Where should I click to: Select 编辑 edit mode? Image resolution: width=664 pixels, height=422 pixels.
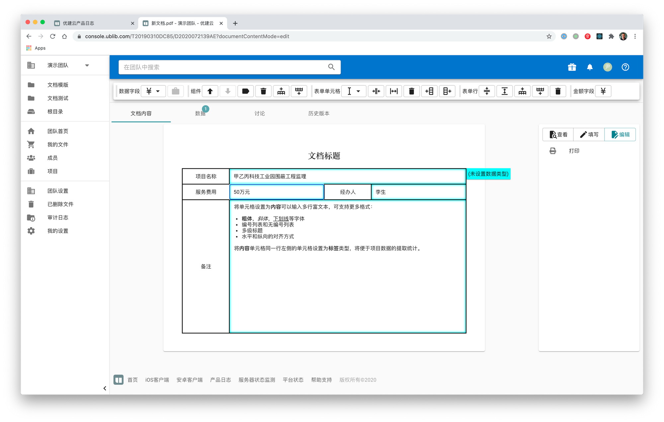tap(620, 134)
